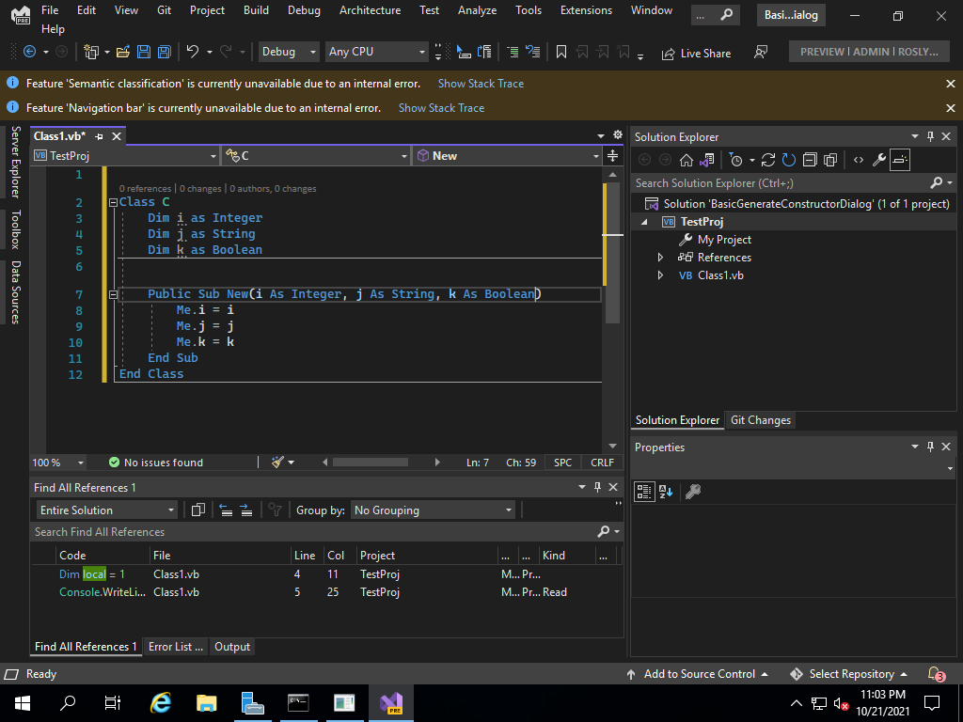Click the Save All toolbar icon
963x722 pixels.
tap(164, 53)
